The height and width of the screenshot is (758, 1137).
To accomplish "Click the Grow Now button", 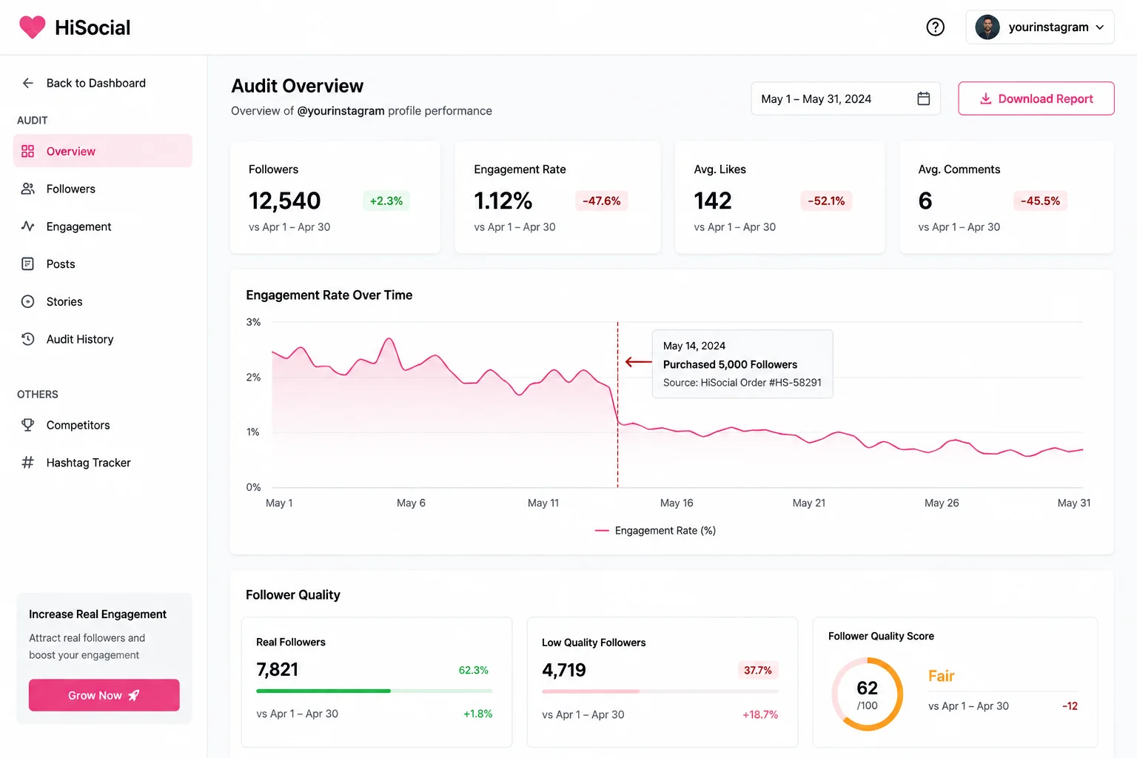I will [x=104, y=695].
